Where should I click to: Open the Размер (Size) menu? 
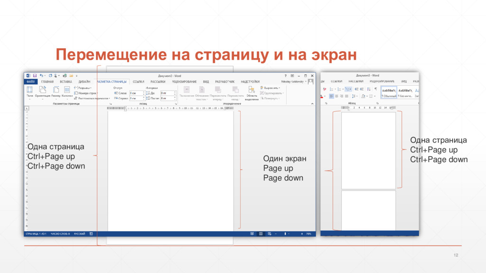(x=56, y=92)
